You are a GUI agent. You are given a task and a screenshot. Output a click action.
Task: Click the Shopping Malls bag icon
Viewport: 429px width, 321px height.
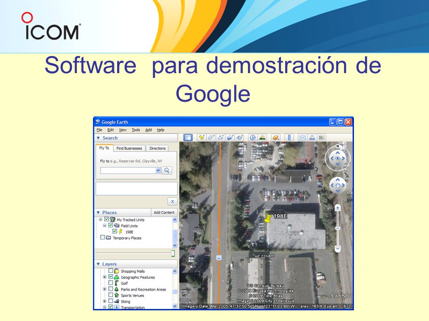[117, 271]
